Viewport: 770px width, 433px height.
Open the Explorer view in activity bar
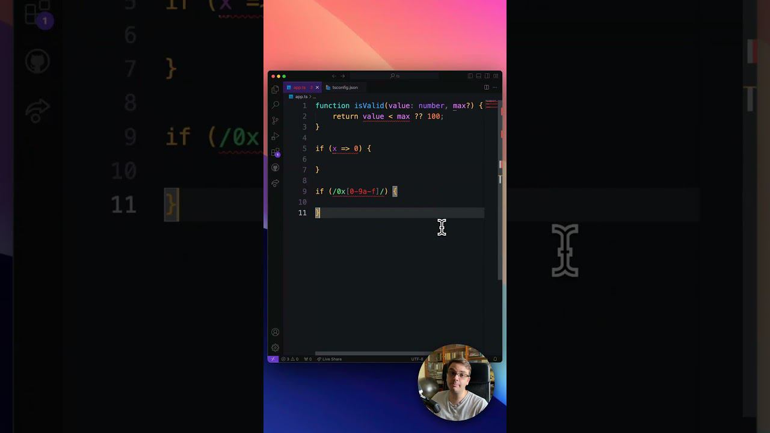coord(276,90)
